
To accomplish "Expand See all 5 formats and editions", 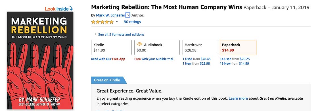I will tap(121, 34).
